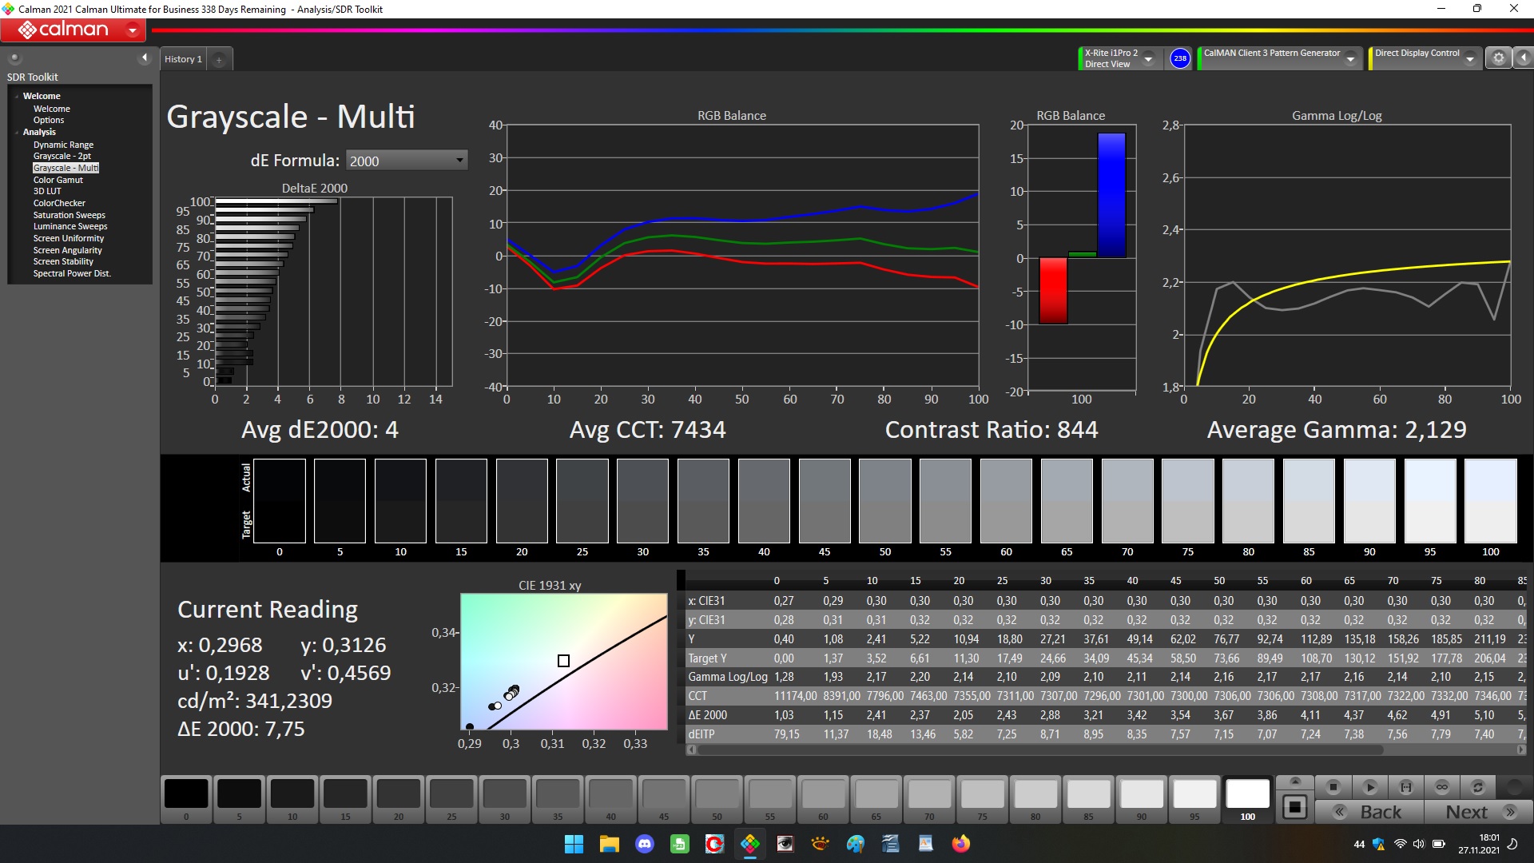The image size is (1534, 863).
Task: Click the stop measurement button
Action: tap(1333, 787)
